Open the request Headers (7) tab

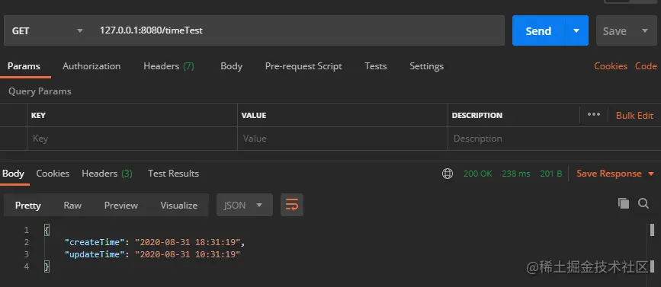(168, 66)
